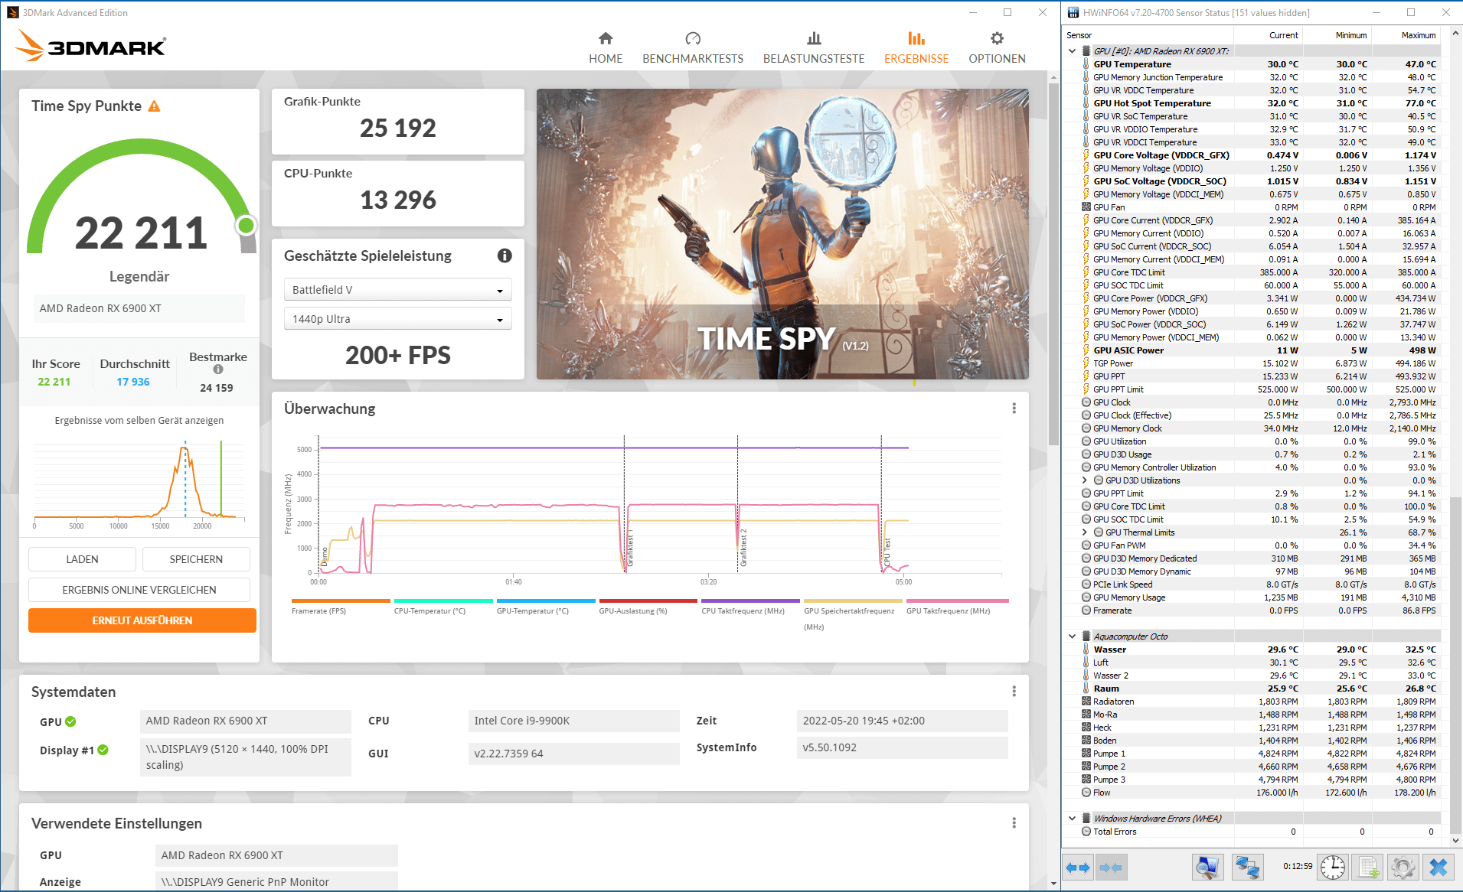Click ERGEBNIS ONLINE VERGLEICHEN button
Viewport: 1463px width, 892px height.
(139, 590)
